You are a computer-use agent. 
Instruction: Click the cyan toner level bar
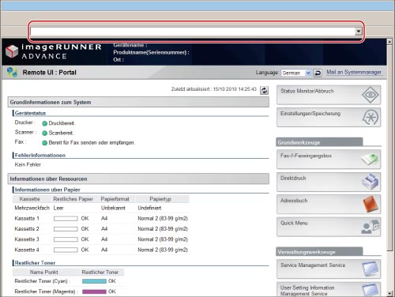pos(94,281)
